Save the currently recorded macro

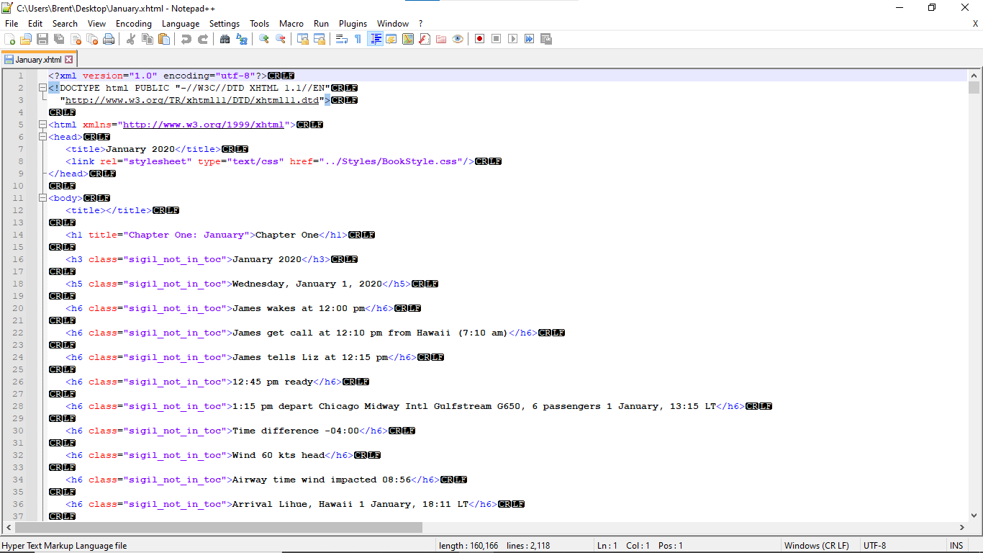pyautogui.click(x=546, y=39)
